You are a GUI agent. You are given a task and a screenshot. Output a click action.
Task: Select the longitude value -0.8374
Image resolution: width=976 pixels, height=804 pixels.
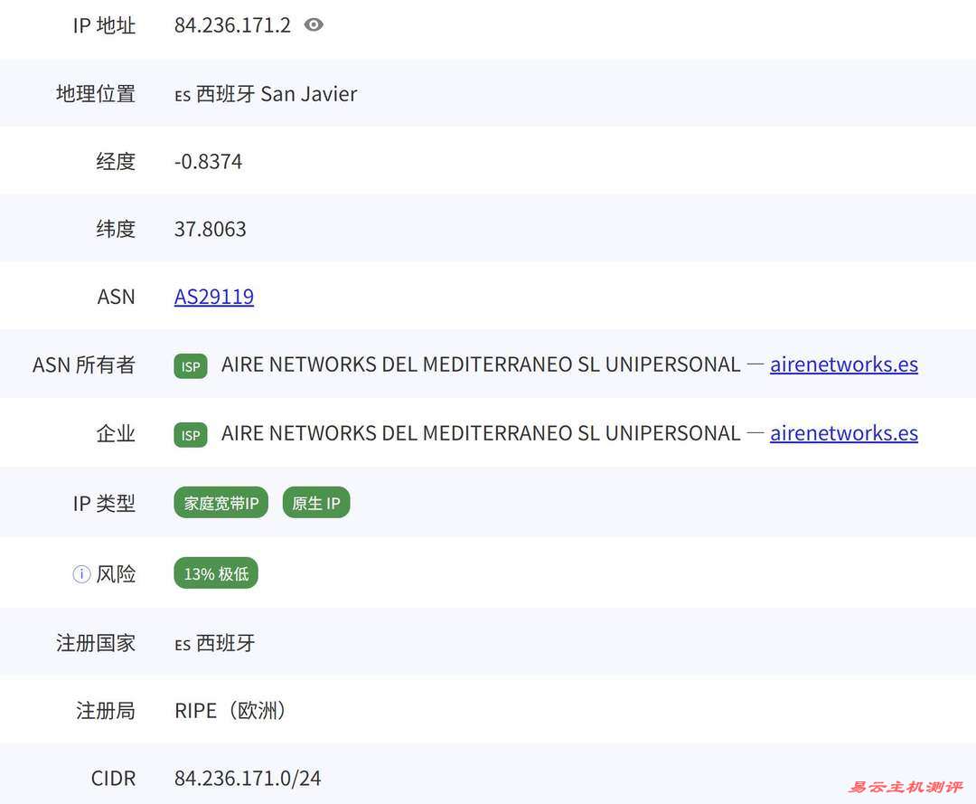coord(209,161)
